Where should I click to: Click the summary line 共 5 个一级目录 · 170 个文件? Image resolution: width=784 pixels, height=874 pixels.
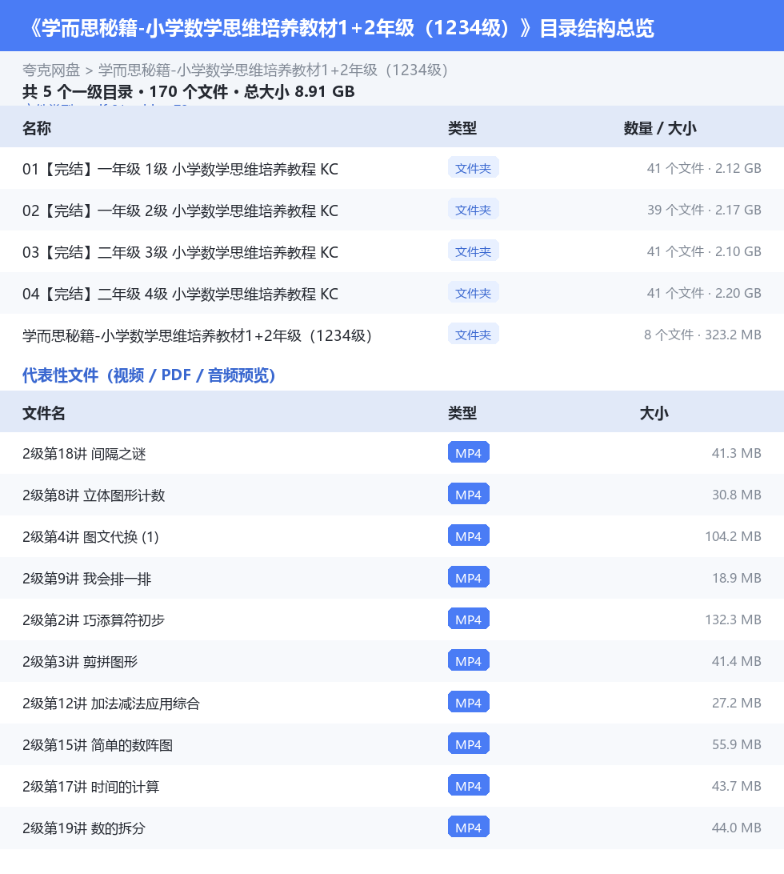[188, 91]
